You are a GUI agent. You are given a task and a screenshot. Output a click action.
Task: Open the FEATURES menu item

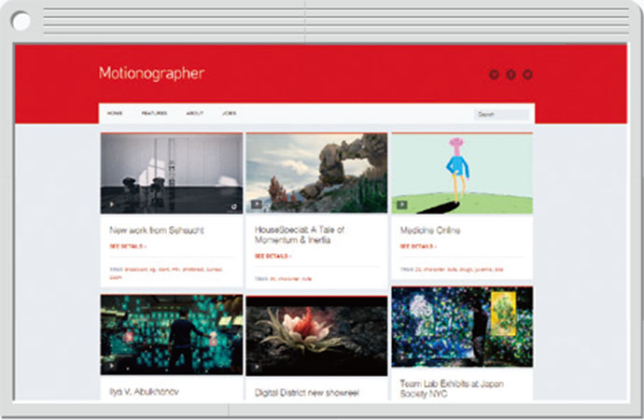(x=154, y=113)
